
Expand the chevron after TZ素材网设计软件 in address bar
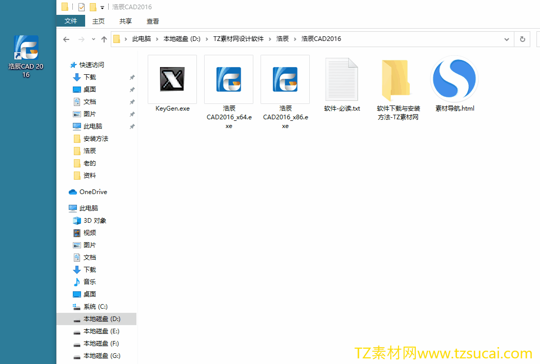click(270, 39)
